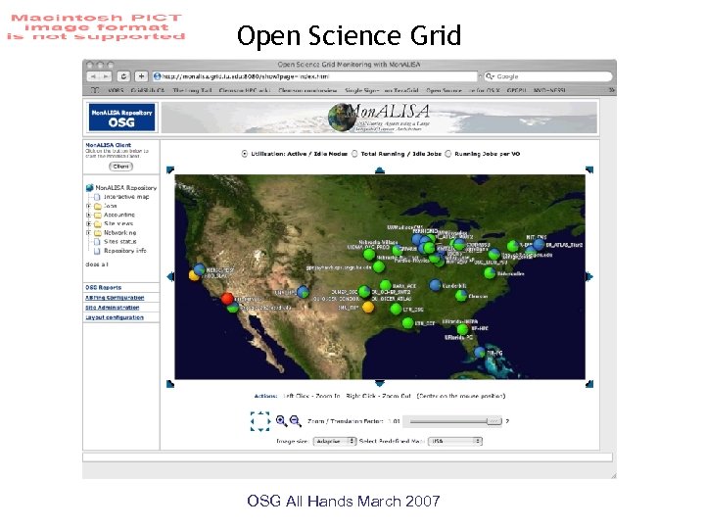Image resolution: width=705 pixels, height=529 pixels.
Task: Click the yellow site marker in Texas
Action: click(368, 307)
